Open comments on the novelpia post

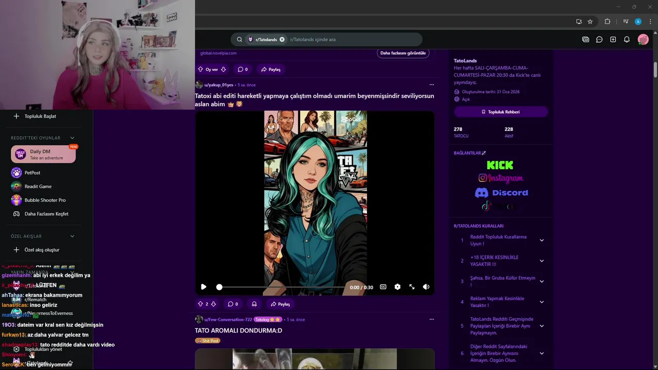243,69
